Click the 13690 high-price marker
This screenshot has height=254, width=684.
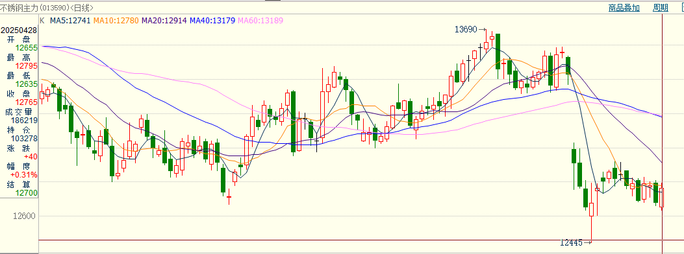[466, 30]
